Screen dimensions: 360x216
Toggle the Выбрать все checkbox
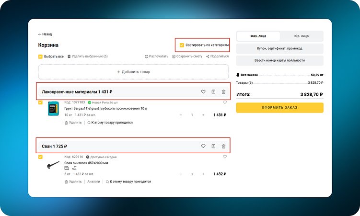[40, 57]
